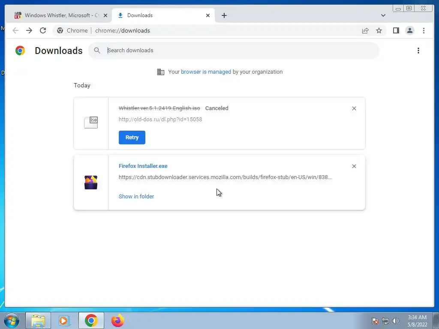Viewport: 439px width, 329px height.
Task: Click the search magnifier icon in downloads
Action: pos(97,51)
